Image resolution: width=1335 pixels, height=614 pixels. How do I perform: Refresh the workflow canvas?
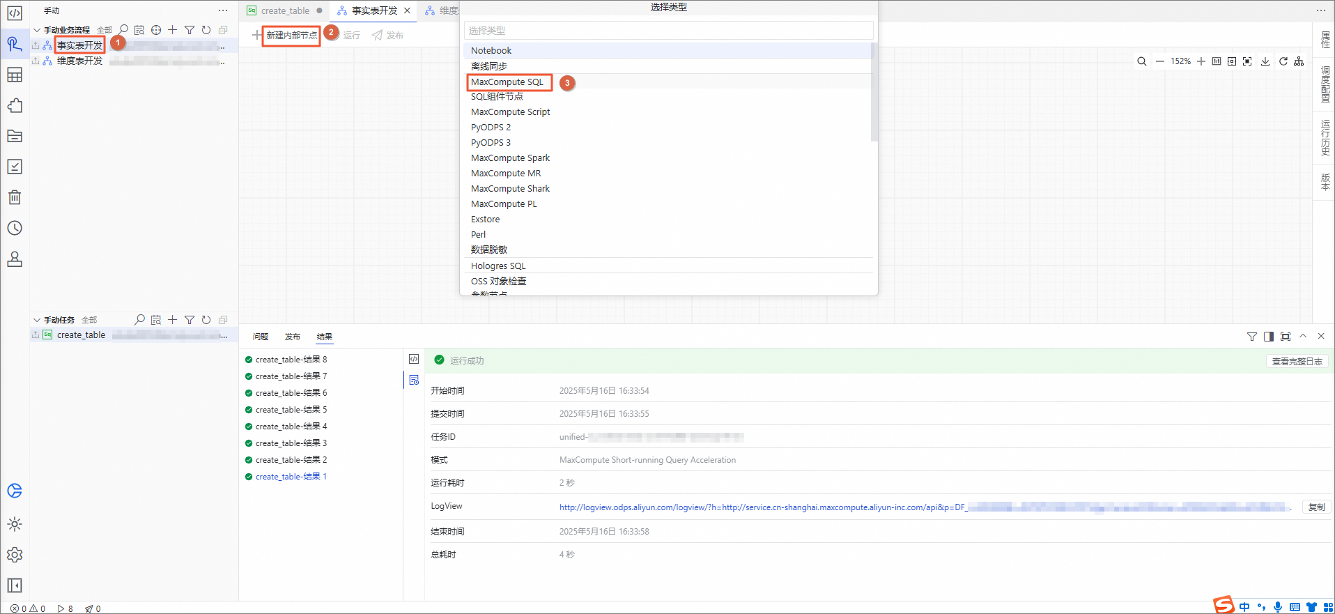[1283, 61]
